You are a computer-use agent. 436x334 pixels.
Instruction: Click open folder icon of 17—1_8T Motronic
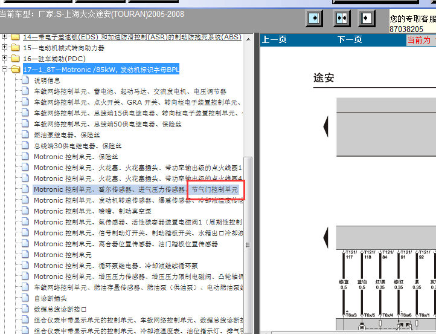point(16,70)
